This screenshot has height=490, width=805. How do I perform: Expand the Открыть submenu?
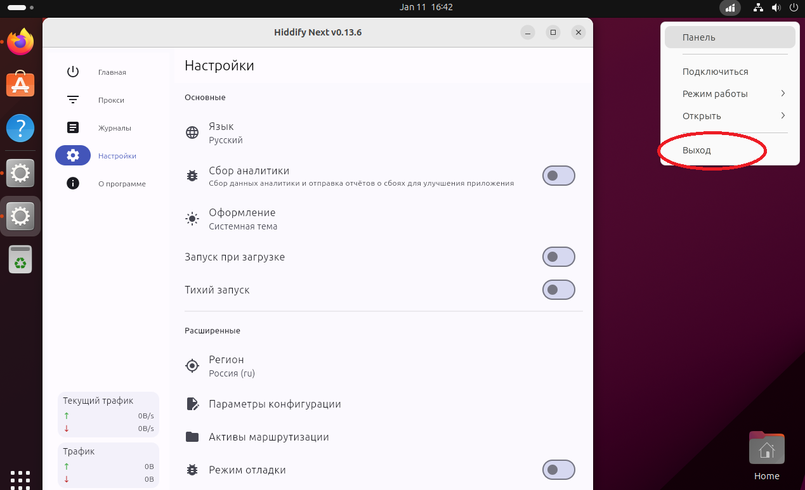730,116
